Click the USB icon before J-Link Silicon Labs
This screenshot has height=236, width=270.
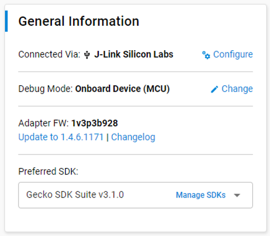click(87, 55)
